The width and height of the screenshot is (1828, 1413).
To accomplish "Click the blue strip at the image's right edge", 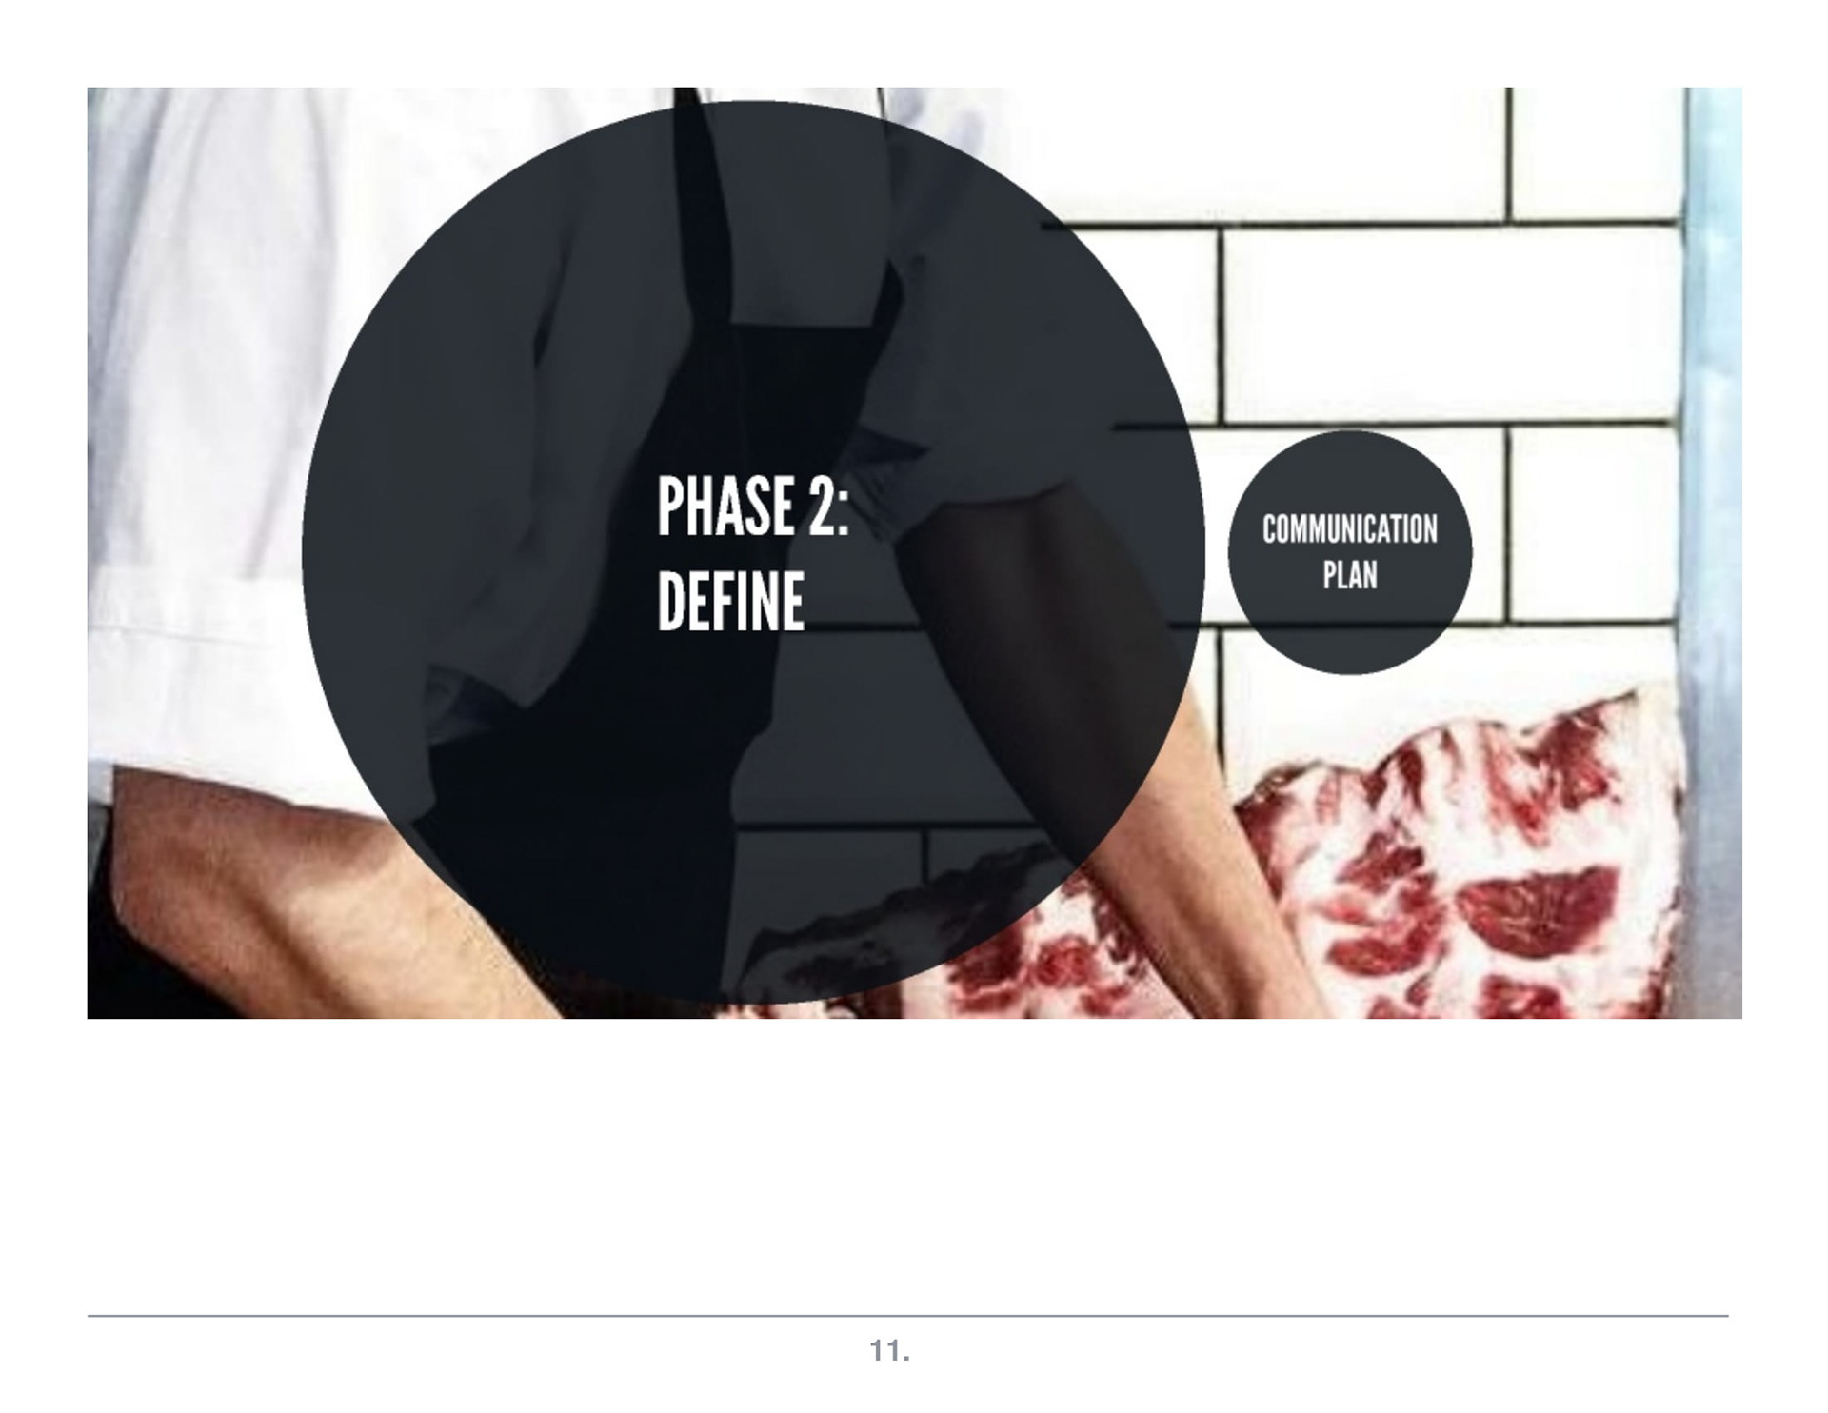I will (x=1712, y=552).
